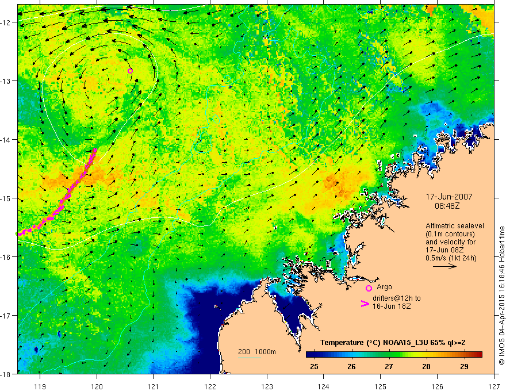Click the magenta drifter arrow legend symbol
The image size is (506, 391).
click(365, 304)
